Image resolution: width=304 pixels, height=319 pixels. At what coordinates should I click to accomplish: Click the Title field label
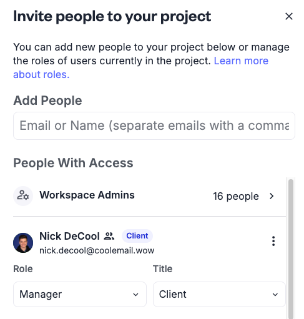point(162,269)
